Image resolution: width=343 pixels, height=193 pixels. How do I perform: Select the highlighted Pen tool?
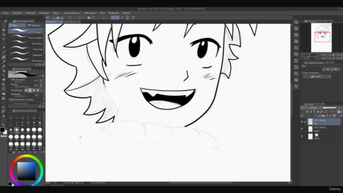[x=4, y=57]
